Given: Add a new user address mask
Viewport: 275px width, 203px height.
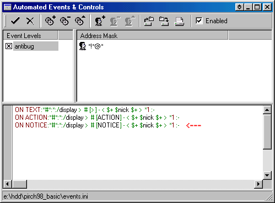Looking at the screenshot, I should [x=100, y=20].
